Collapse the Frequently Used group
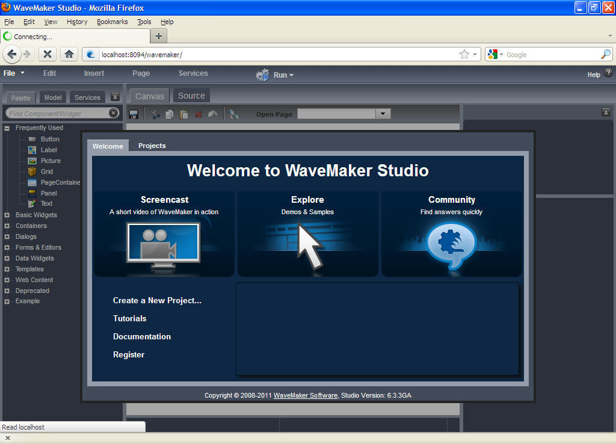Viewport: 616px width, 444px height. tap(7, 128)
